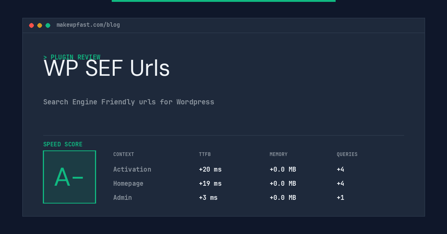Click the A- speed score badge
Image resolution: width=447 pixels, height=234 pixels.
click(69, 177)
